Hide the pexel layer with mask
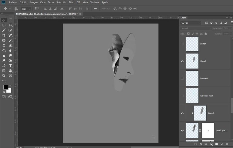The width and height of the screenshot is (233, 148). [182, 131]
